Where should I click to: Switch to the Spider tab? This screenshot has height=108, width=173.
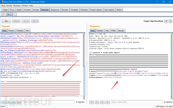click(x=19, y=10)
